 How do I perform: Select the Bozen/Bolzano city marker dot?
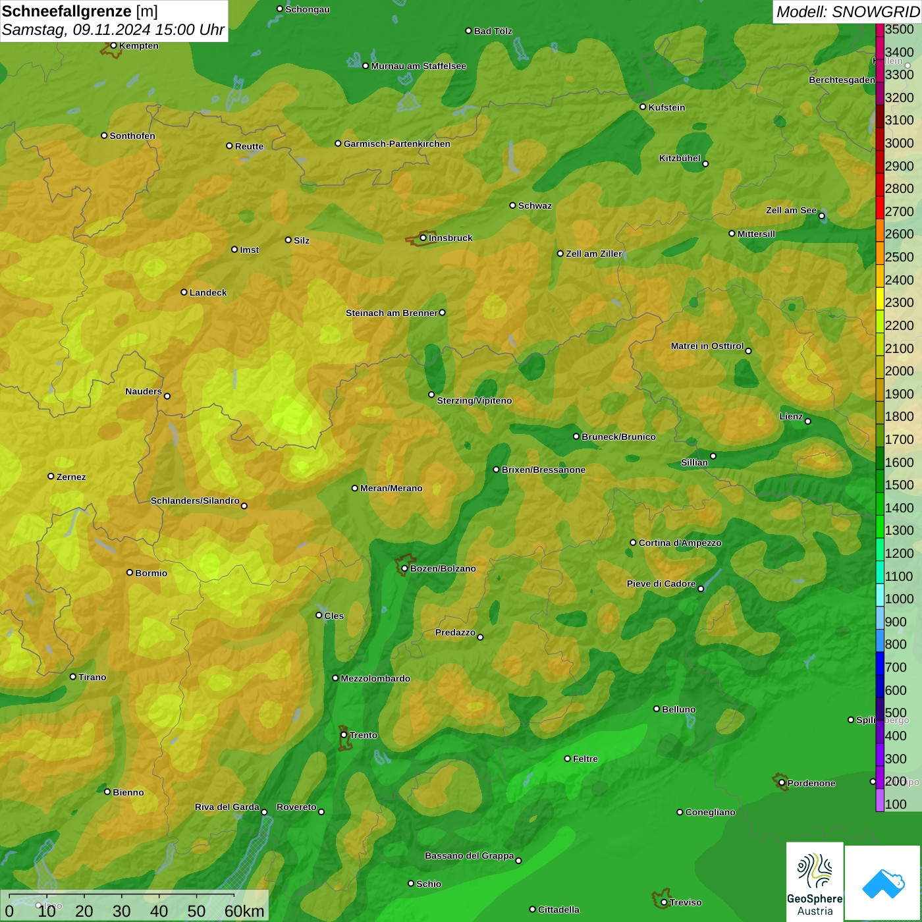click(404, 568)
